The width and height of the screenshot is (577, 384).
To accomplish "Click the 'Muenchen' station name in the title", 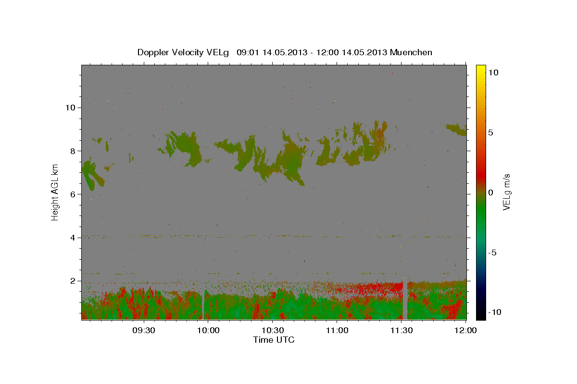I will point(411,52).
